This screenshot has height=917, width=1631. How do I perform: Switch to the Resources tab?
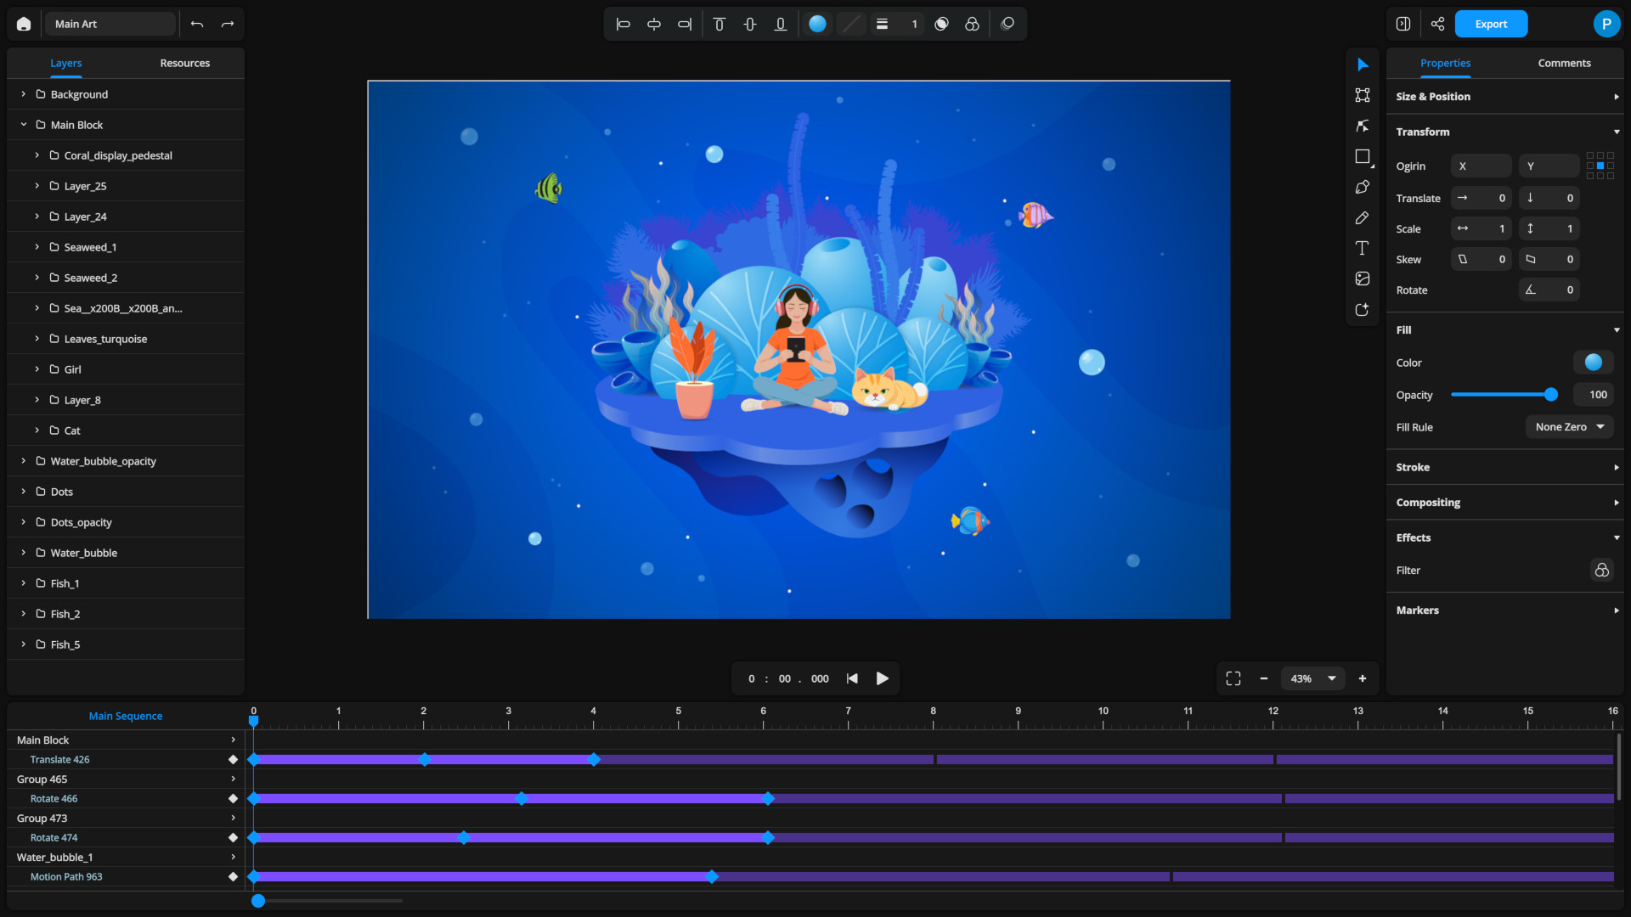pyautogui.click(x=184, y=63)
